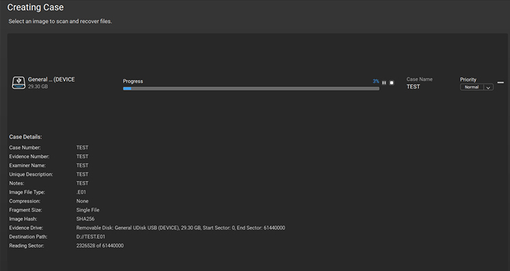510x271 pixels.
Task: Open the Priority Normal dropdown
Action: click(x=477, y=87)
